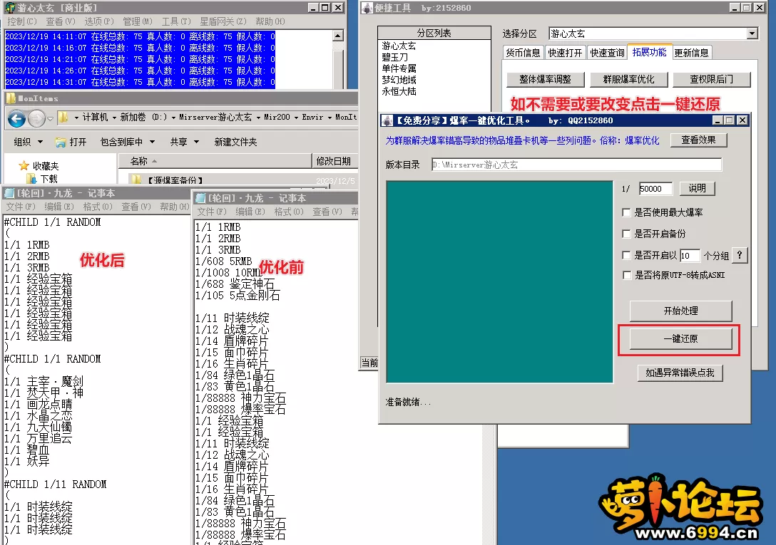Click the forward arrow in MonItems explorer
776x545 pixels.
[36, 119]
